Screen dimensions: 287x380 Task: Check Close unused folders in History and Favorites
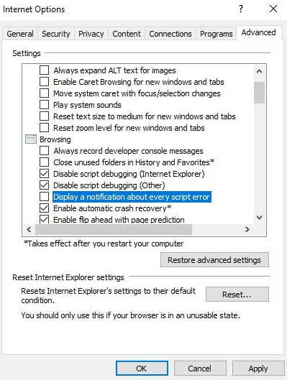[x=44, y=162]
